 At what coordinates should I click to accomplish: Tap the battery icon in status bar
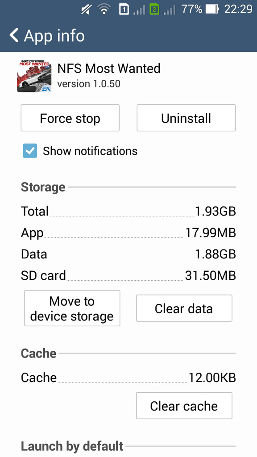[212, 10]
